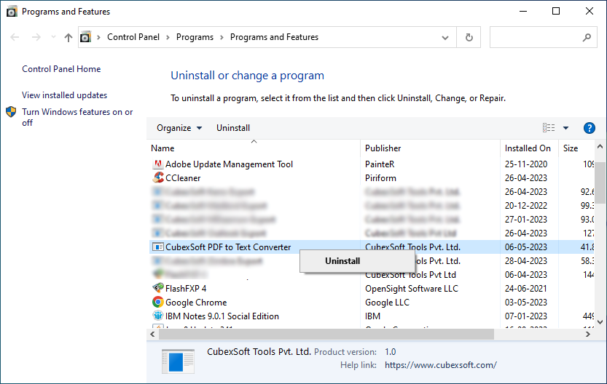This screenshot has width=607, height=384.
Task: Click the horizontal scrollbar thumb
Action: (326, 334)
